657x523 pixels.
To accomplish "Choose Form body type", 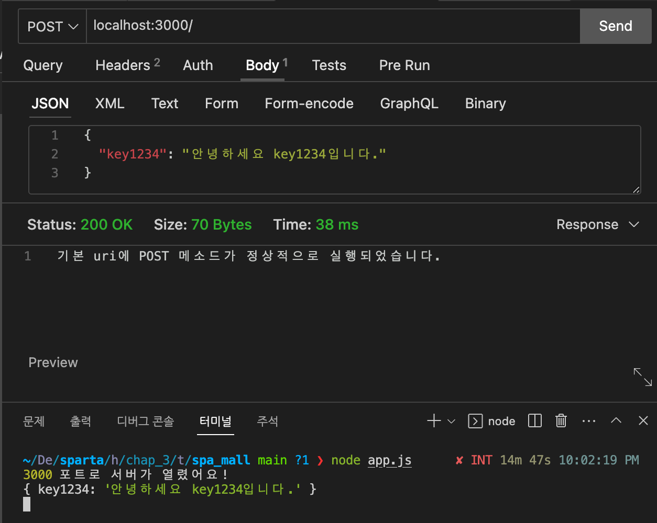I will tap(222, 104).
